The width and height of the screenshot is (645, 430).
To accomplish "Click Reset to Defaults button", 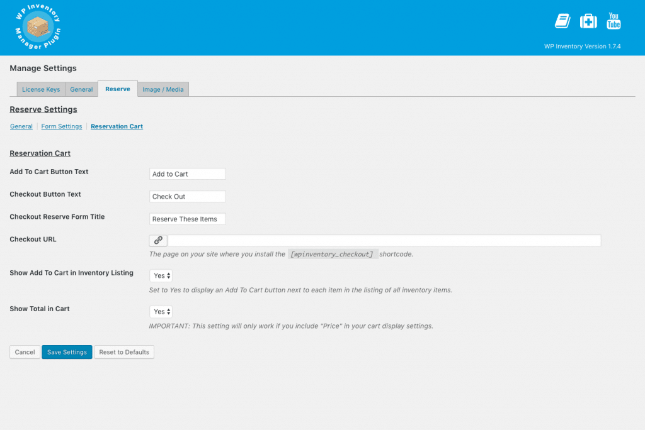I will pyautogui.click(x=124, y=352).
